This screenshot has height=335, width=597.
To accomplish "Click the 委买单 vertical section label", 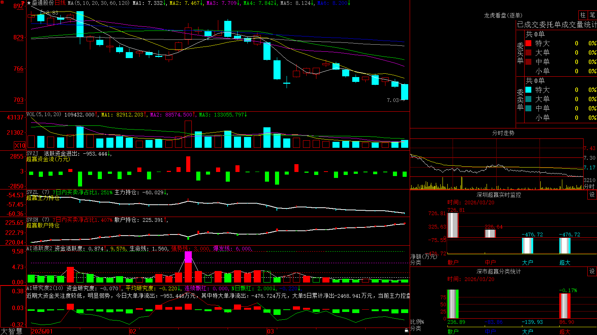I will coord(520,53).
